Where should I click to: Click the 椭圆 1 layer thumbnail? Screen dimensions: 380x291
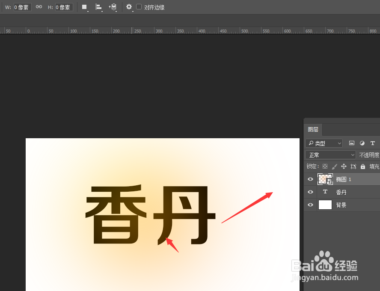325,179
